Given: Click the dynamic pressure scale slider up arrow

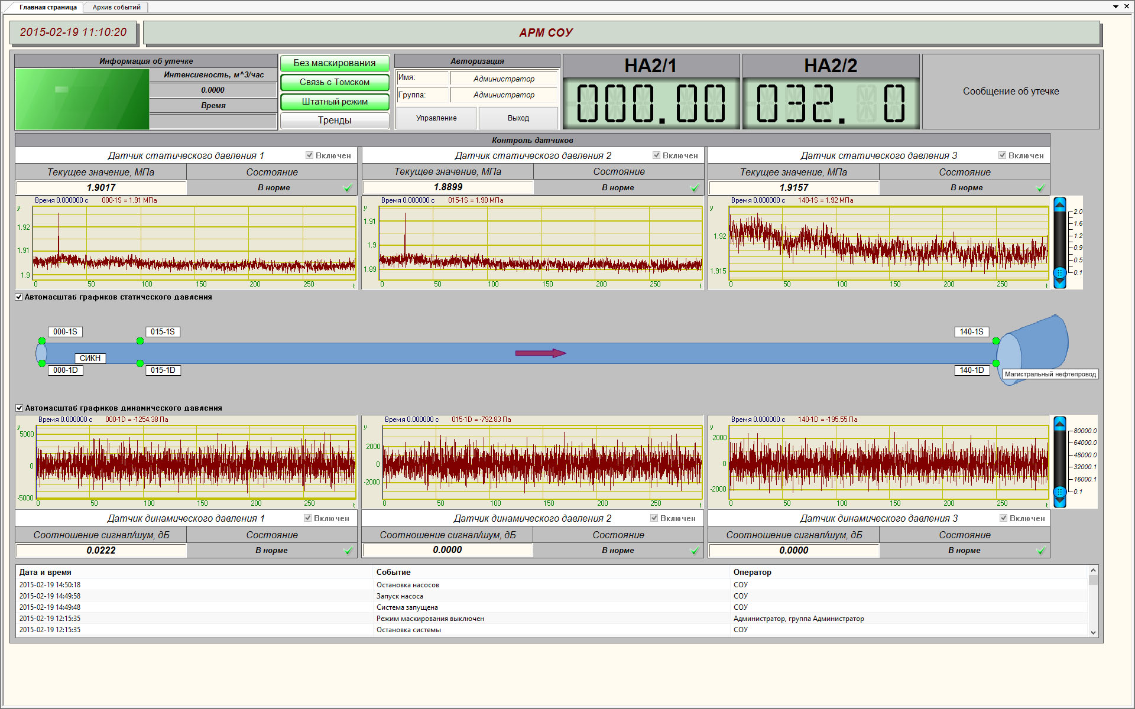Looking at the screenshot, I should (x=1060, y=423).
